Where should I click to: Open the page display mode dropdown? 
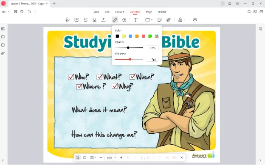coord(93,157)
